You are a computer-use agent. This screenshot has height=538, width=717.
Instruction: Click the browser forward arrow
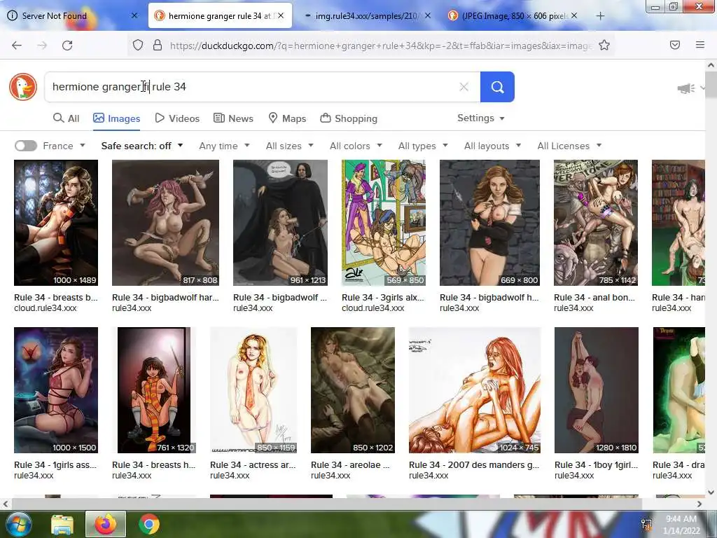coord(42,46)
